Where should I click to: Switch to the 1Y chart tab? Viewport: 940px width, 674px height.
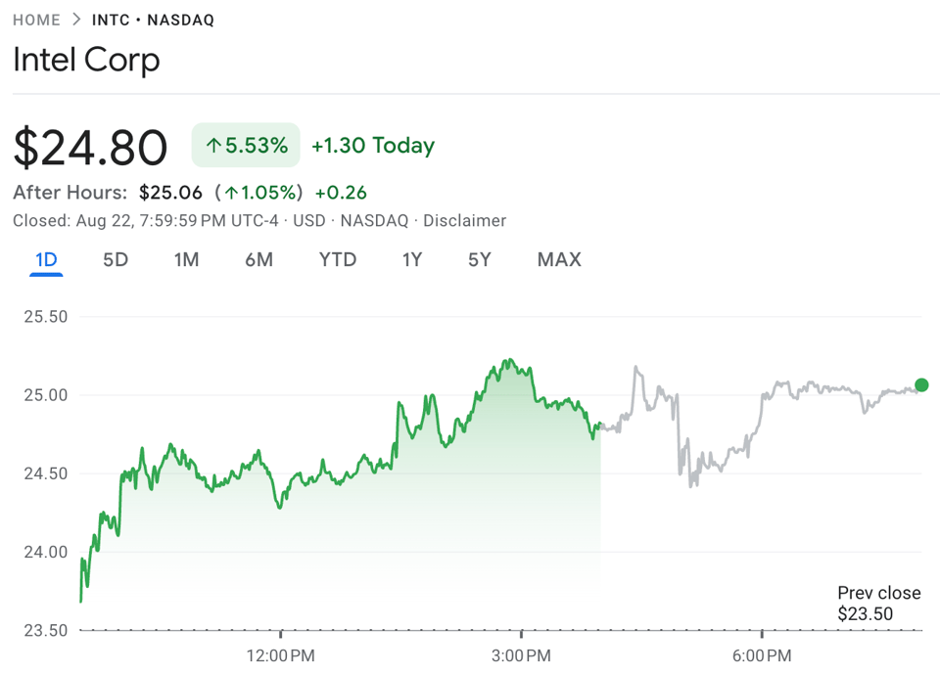point(412,259)
